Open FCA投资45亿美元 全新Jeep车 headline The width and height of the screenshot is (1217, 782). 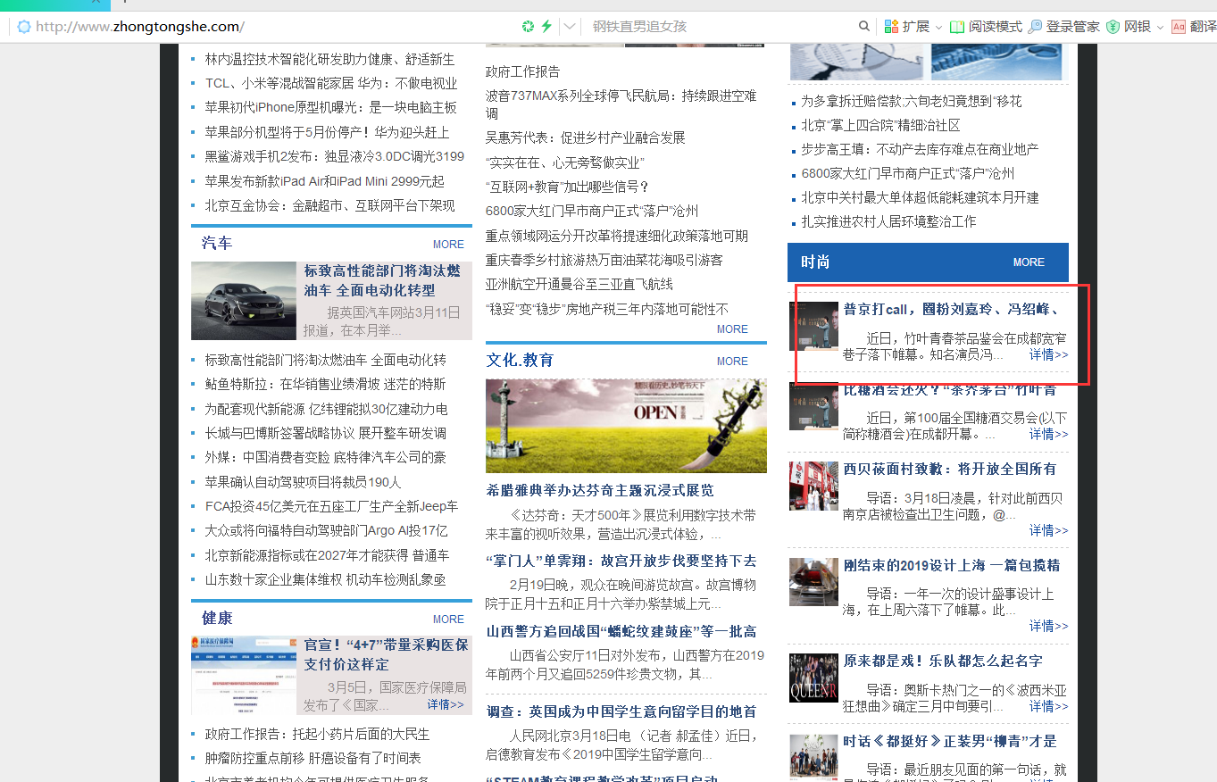coord(331,506)
